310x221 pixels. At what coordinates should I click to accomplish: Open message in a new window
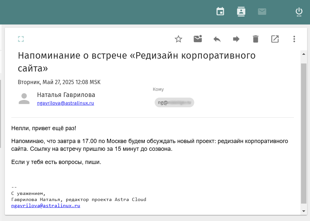pos(275,39)
